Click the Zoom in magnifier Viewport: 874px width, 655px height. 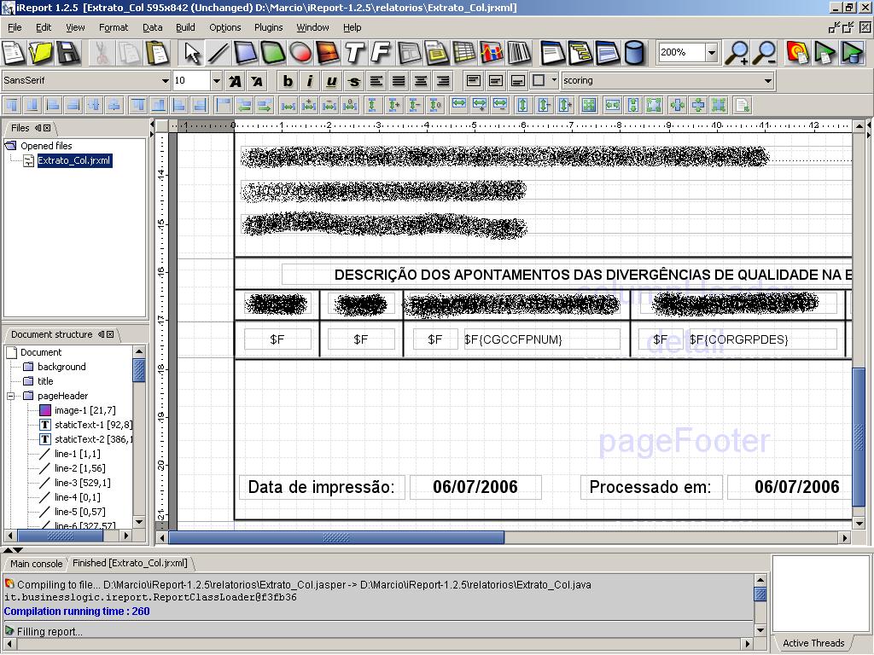click(737, 53)
